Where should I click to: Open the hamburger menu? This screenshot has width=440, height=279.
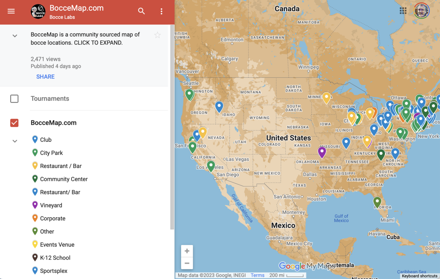[11, 11]
